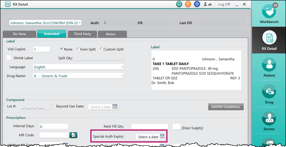The width and height of the screenshot is (286, 147).
Task: Switch to the Third Party tab
Action: [x=83, y=34]
